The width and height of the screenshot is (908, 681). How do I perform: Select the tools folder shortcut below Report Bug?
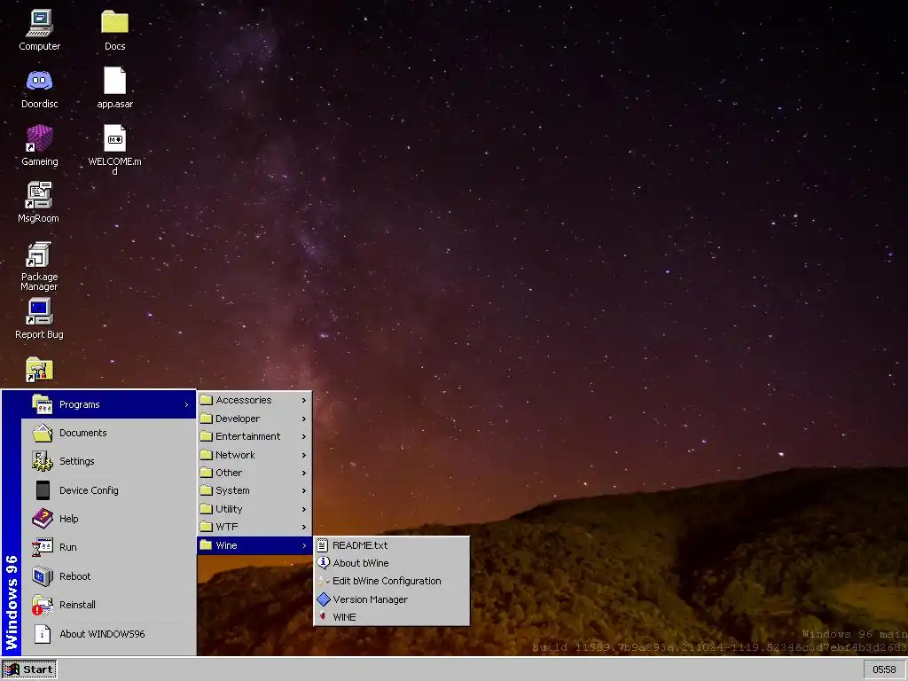coord(39,370)
